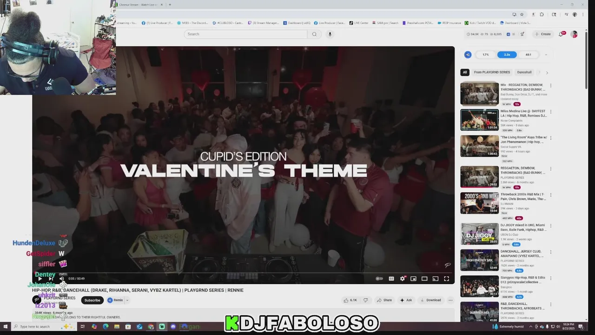Image resolution: width=595 pixels, height=335 pixels.
Task: Open Discord from the taskbar
Action: [x=173, y=327]
